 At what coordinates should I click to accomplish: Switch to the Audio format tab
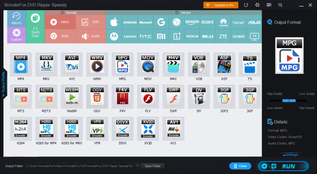(x=91, y=36)
